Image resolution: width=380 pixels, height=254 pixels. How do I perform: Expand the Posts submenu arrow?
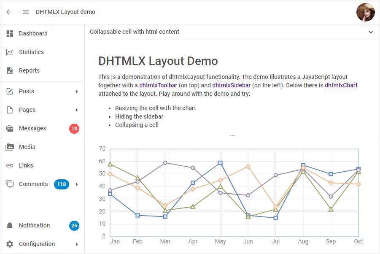(77, 92)
